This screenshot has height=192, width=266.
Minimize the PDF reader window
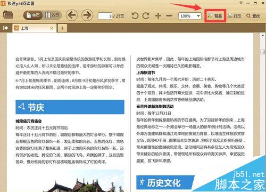click(248, 3)
